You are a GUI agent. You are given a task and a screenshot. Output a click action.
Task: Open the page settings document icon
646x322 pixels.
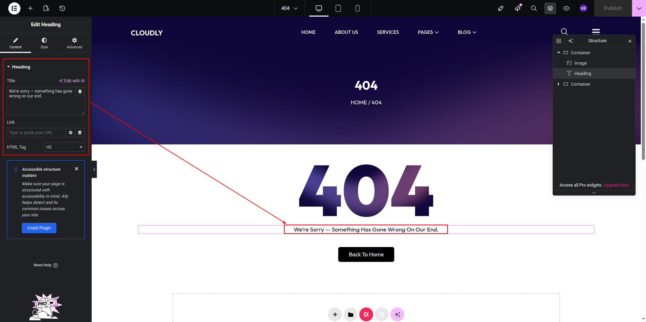[x=46, y=8]
